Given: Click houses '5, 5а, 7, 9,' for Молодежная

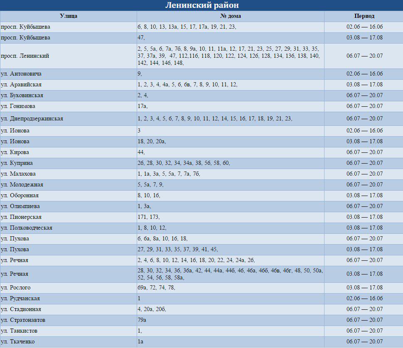Looking at the screenshot, I should [x=150, y=184].
